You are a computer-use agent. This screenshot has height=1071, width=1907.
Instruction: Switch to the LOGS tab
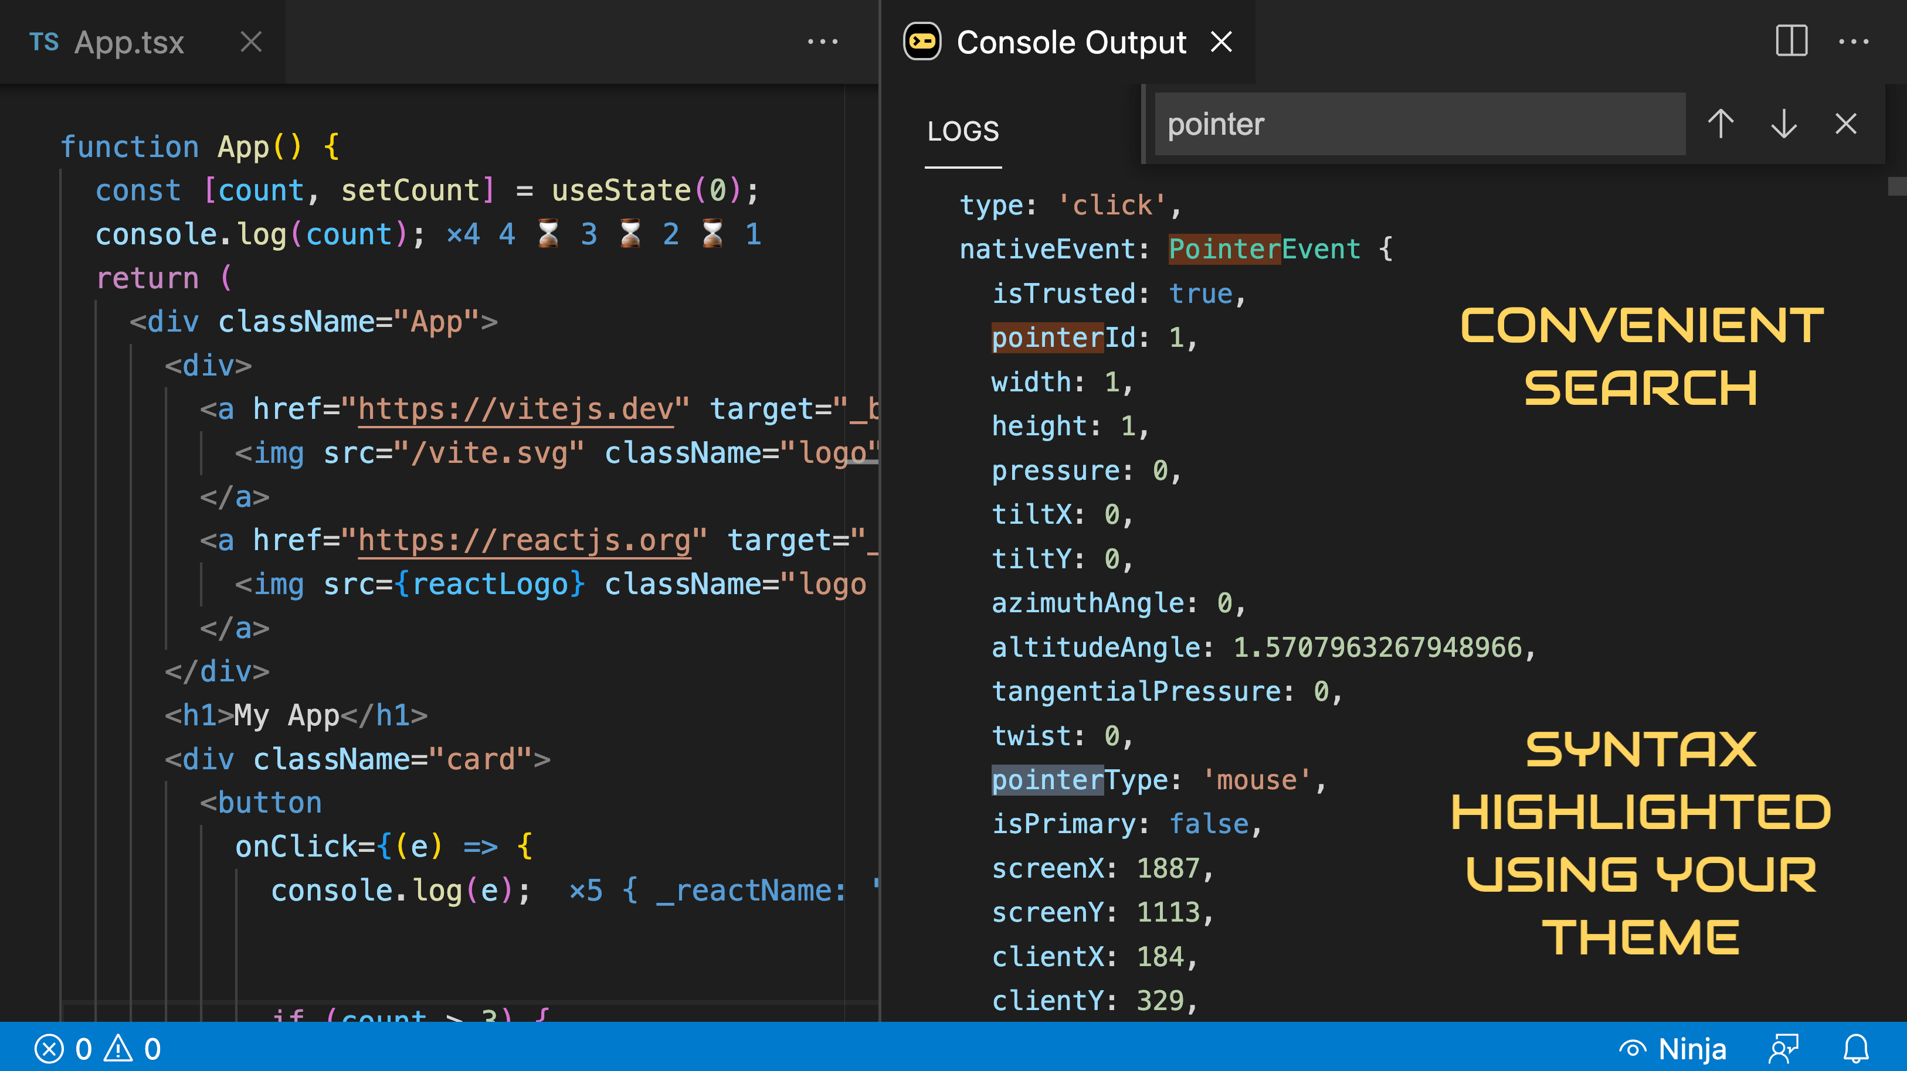963,131
